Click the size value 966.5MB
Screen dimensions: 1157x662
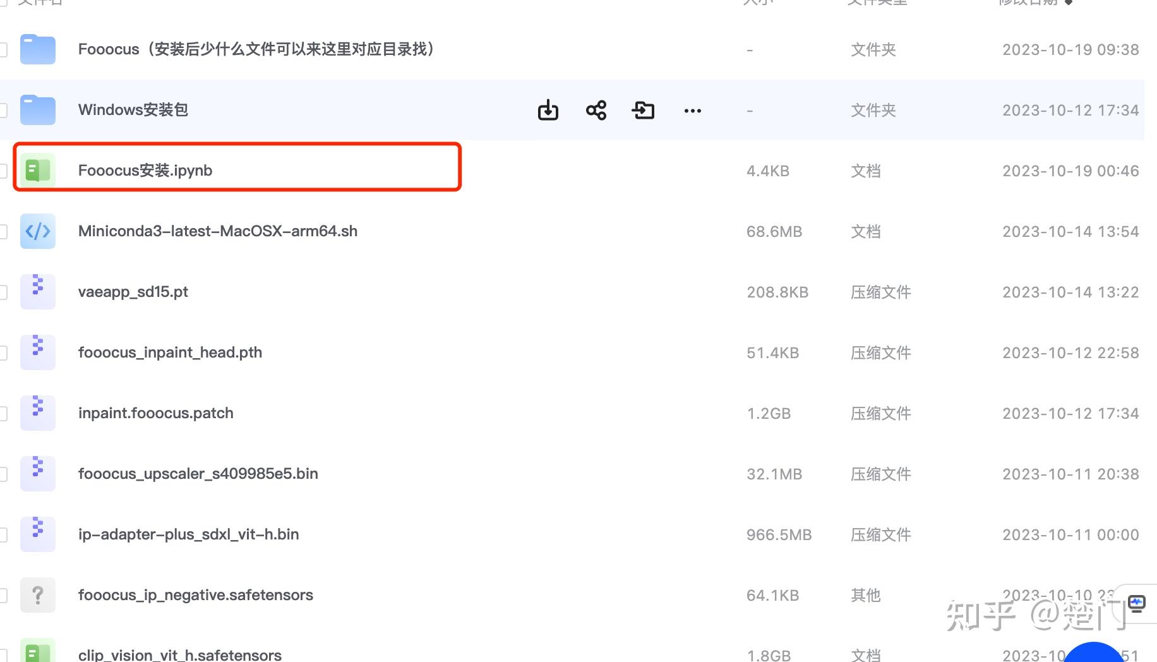[779, 535]
